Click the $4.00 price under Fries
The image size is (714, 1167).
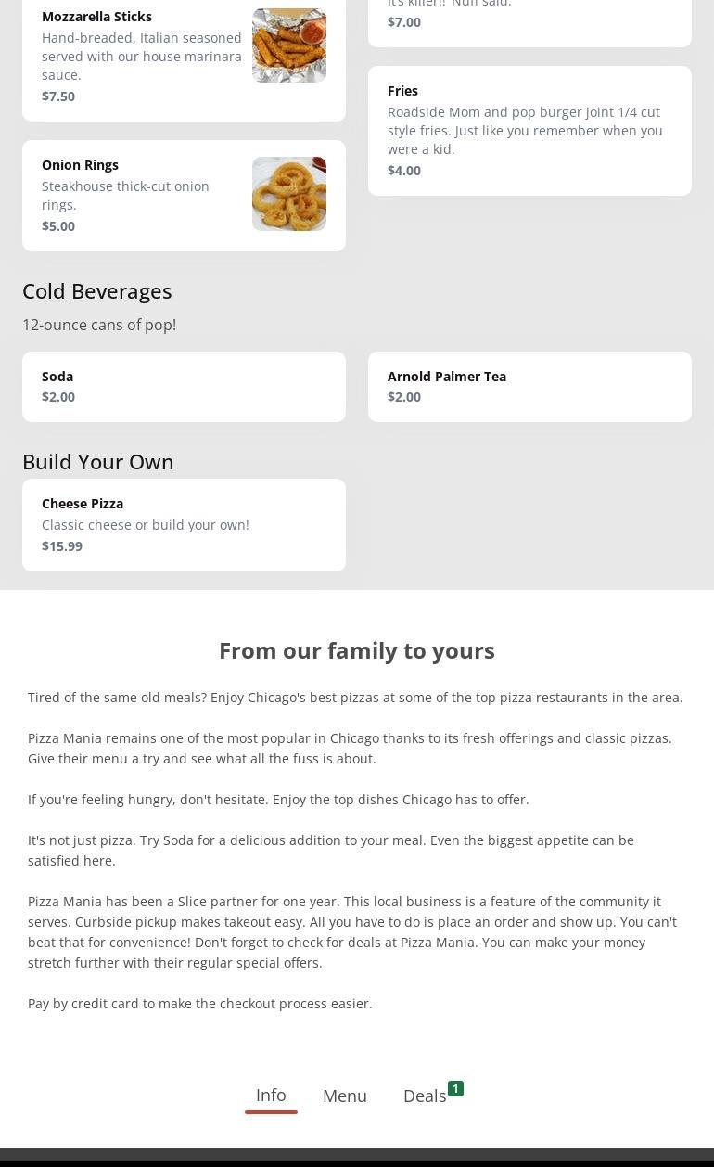(404, 171)
